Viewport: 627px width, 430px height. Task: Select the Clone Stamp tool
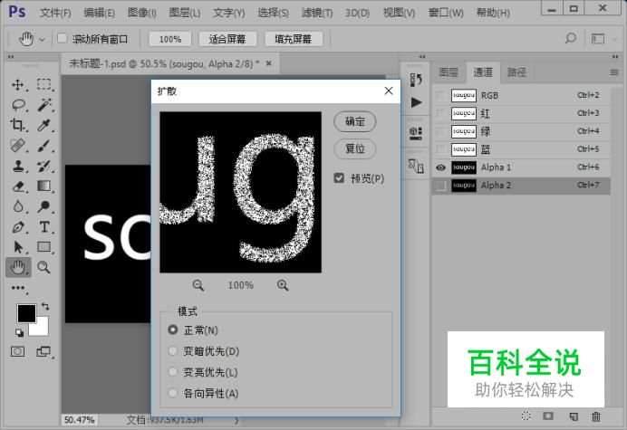[x=17, y=166]
